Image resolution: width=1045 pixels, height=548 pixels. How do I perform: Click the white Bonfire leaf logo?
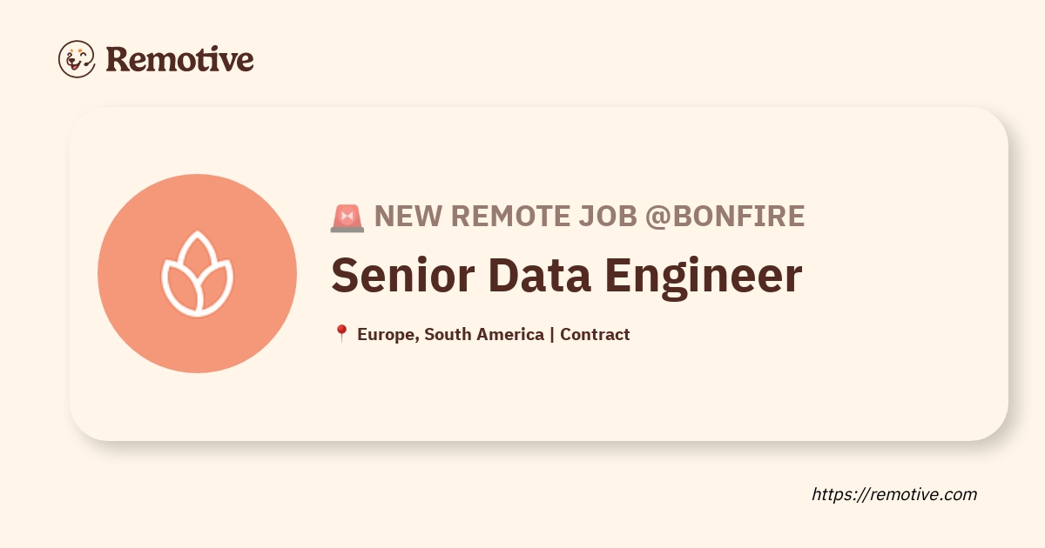197,273
